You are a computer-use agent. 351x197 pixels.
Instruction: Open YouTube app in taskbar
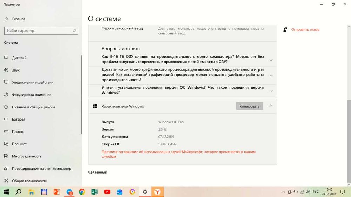pyautogui.click(x=107, y=192)
